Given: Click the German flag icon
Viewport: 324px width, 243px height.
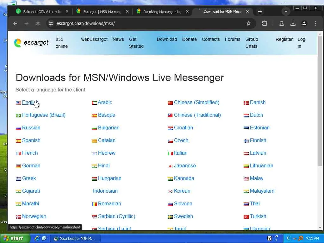Looking at the screenshot, I should coord(18,166).
